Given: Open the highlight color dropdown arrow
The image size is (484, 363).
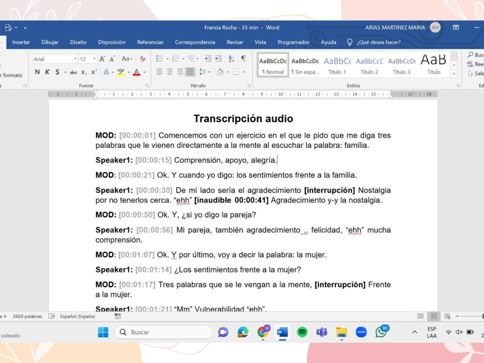Looking at the screenshot, I should [x=129, y=72].
